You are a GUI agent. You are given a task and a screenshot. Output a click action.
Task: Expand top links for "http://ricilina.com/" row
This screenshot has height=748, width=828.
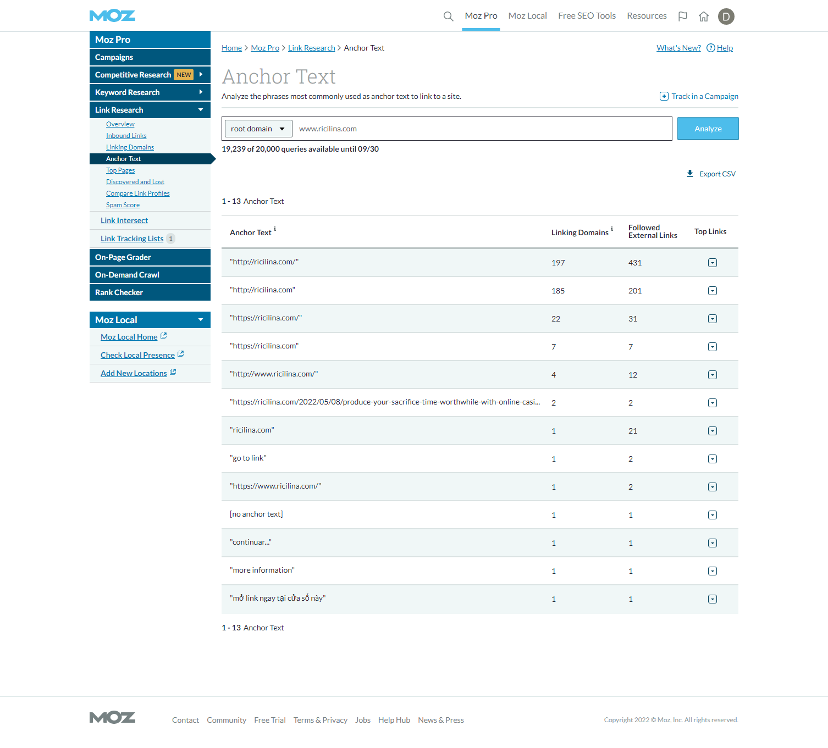[713, 263]
